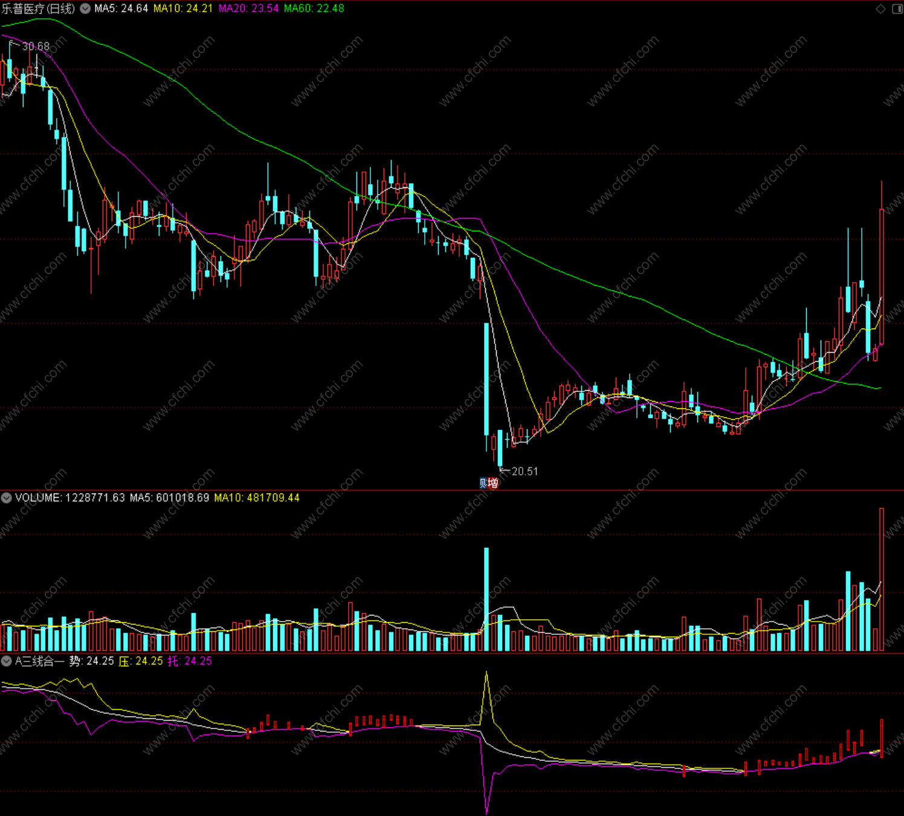Select the MA5: 24.64 price average label
The width and height of the screenshot is (904, 816).
click(121, 8)
